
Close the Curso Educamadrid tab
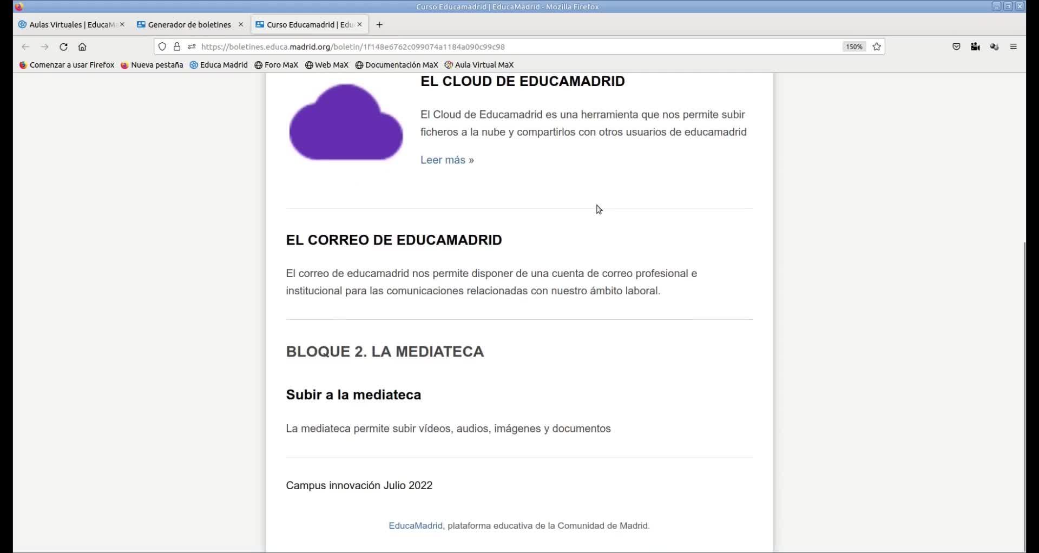tap(359, 24)
